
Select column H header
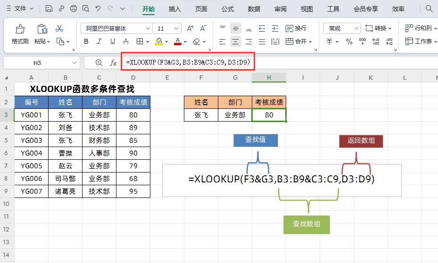[269, 78]
